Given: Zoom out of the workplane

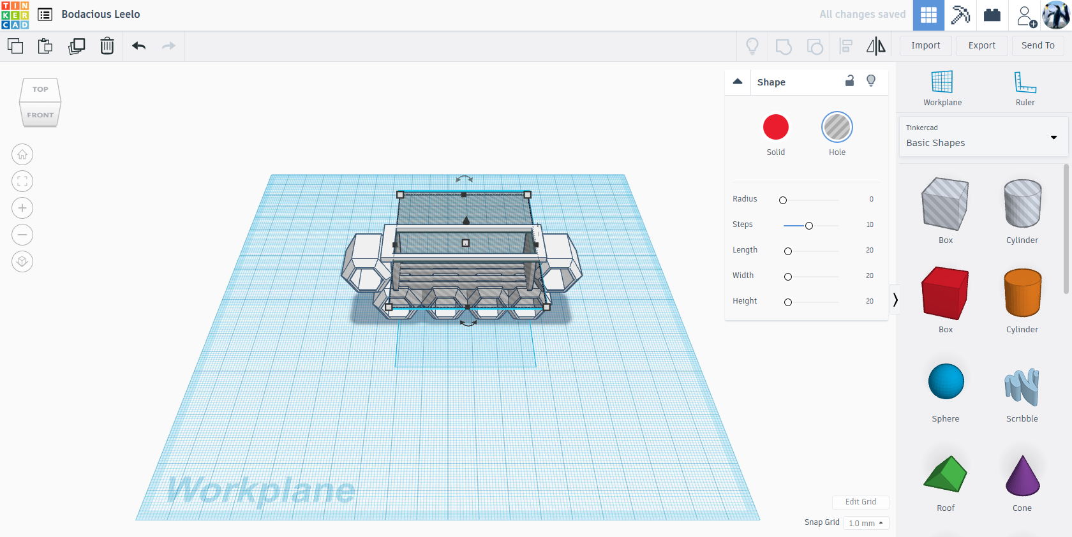Looking at the screenshot, I should click(22, 235).
